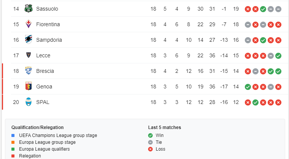289x159 pixels.
Task: Click Genoa's first green win icon
Action: 248,87
